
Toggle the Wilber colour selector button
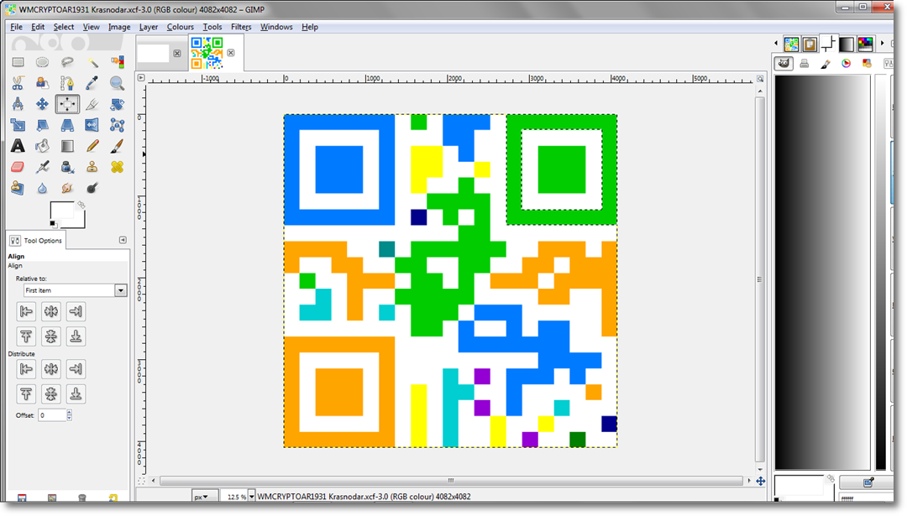(784, 64)
